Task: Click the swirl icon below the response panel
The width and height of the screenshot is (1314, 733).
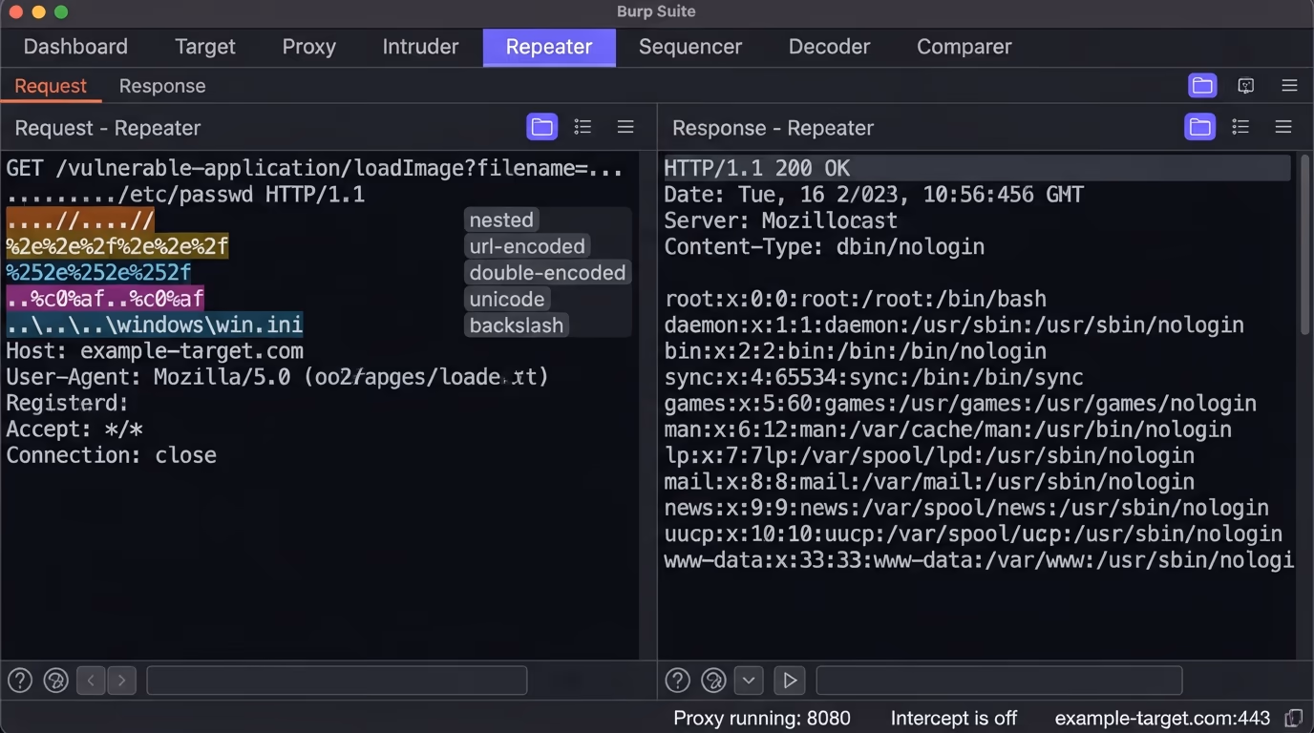Action: pyautogui.click(x=713, y=681)
